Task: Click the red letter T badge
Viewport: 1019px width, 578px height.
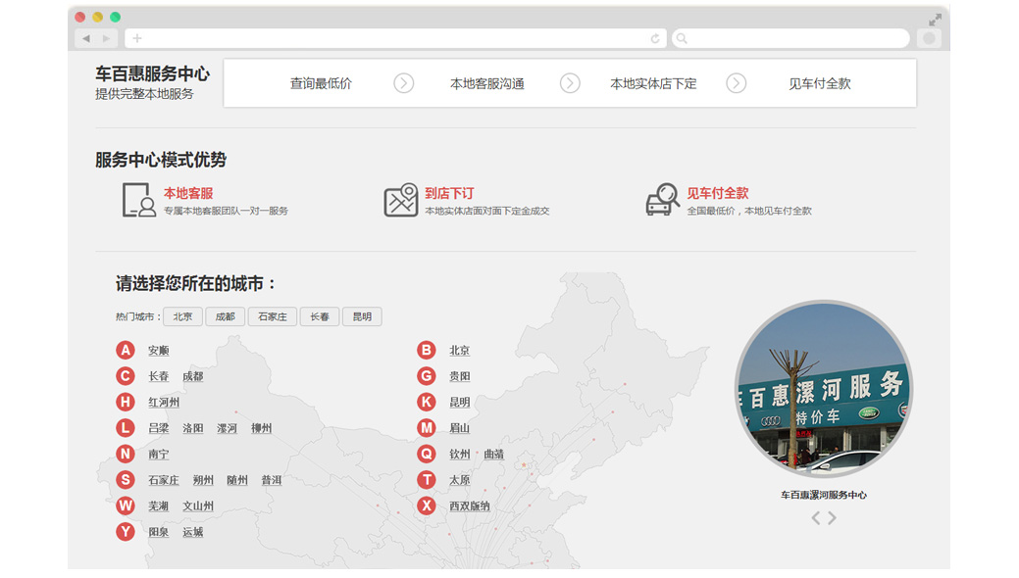Action: tap(427, 480)
